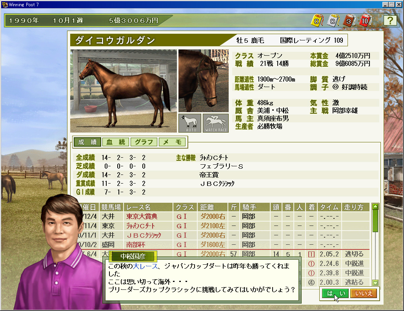The image size is (404, 311).
Task: Click the 2.39.8 time cell
Action: click(329, 273)
